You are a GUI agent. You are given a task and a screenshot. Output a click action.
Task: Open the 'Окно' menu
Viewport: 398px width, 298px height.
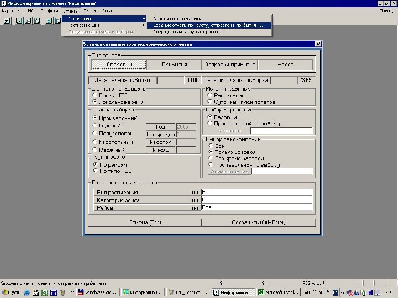click(107, 11)
